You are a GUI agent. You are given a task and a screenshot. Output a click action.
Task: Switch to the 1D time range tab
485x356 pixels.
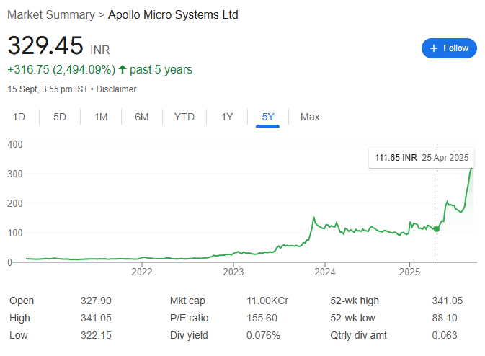coord(19,117)
